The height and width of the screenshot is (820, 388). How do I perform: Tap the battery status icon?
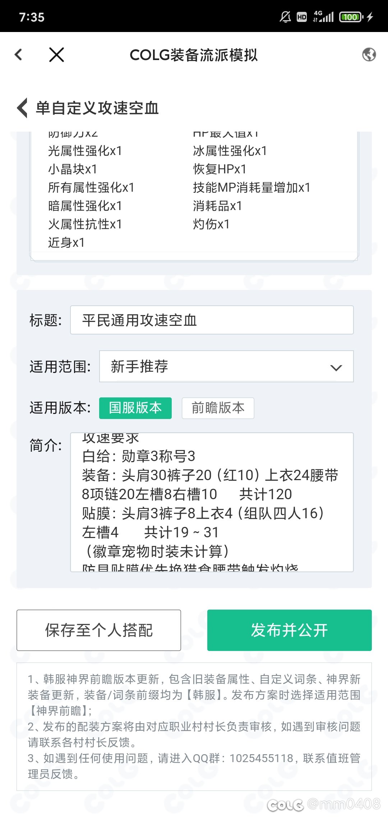[351, 17]
